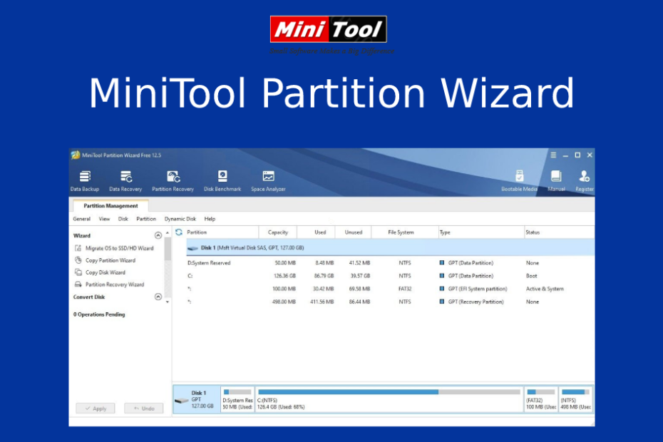Collapse the Convert Disk section

[158, 297]
